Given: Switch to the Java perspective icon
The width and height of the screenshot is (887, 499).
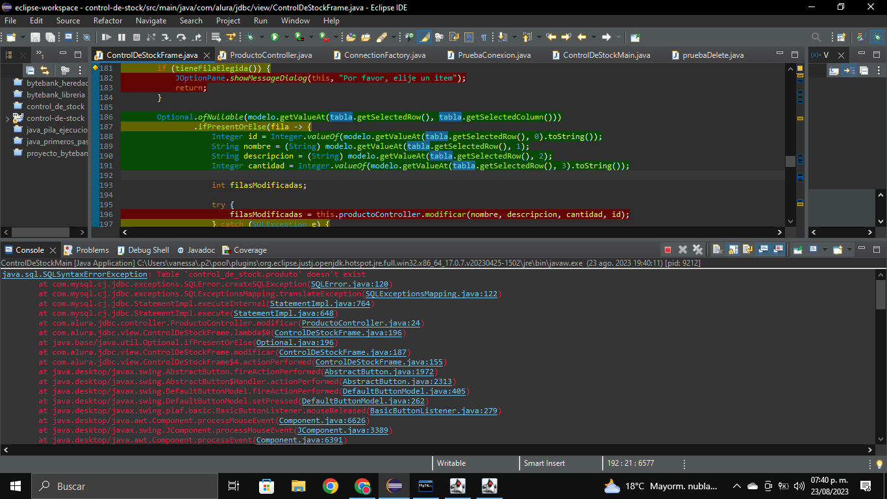Looking at the screenshot, I should [x=860, y=37].
